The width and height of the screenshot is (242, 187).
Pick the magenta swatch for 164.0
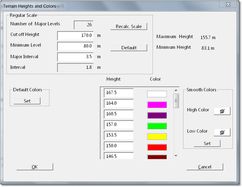point(157,105)
